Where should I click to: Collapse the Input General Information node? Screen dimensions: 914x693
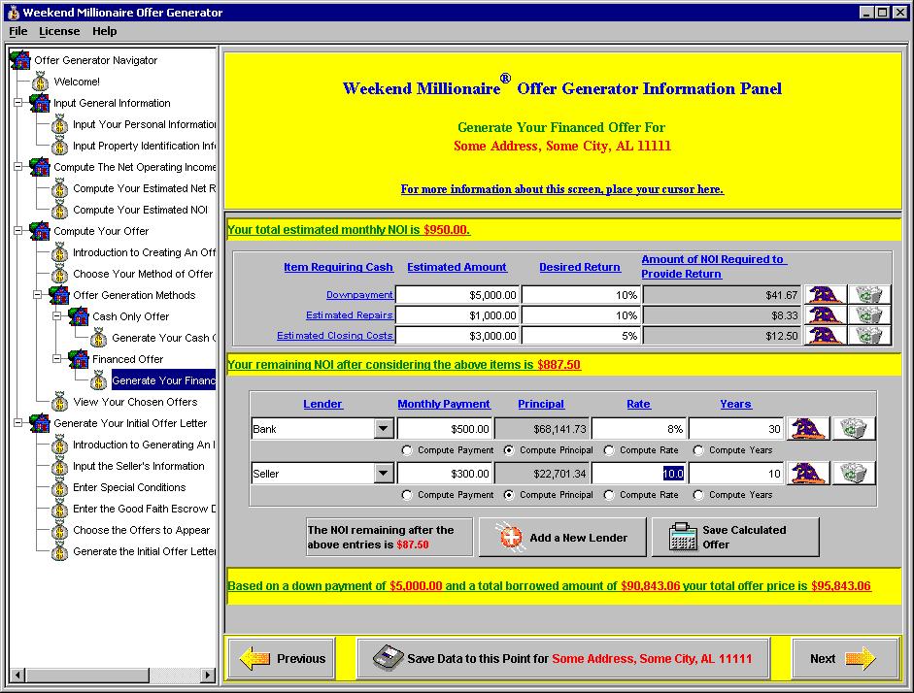pos(18,103)
